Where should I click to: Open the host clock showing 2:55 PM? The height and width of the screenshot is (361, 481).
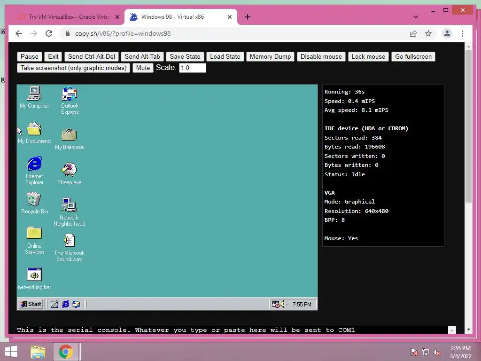[460, 352]
